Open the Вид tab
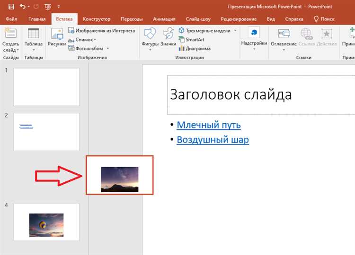The image size is (355, 255). pos(271,19)
